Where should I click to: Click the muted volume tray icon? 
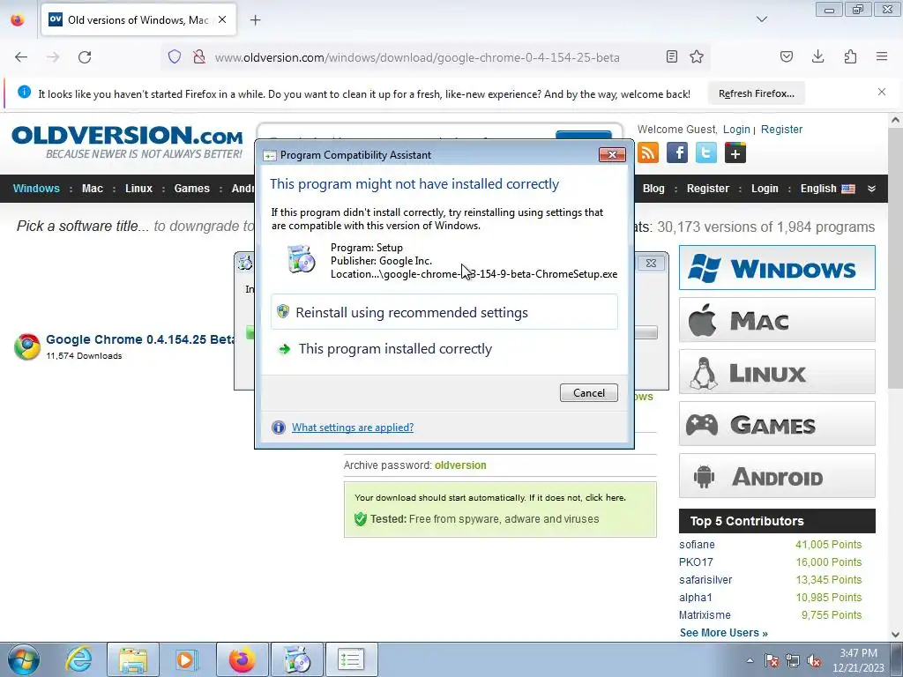coord(814,660)
